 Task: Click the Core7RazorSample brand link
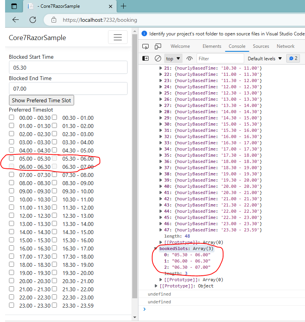37,38
